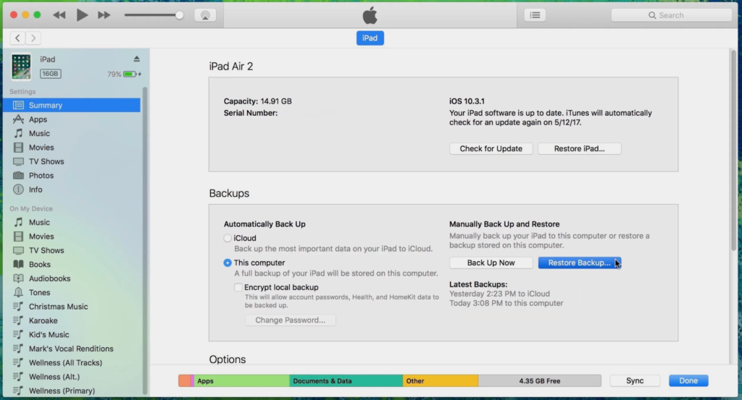Click the Search field
Screen dimensions: 742x400
point(672,15)
